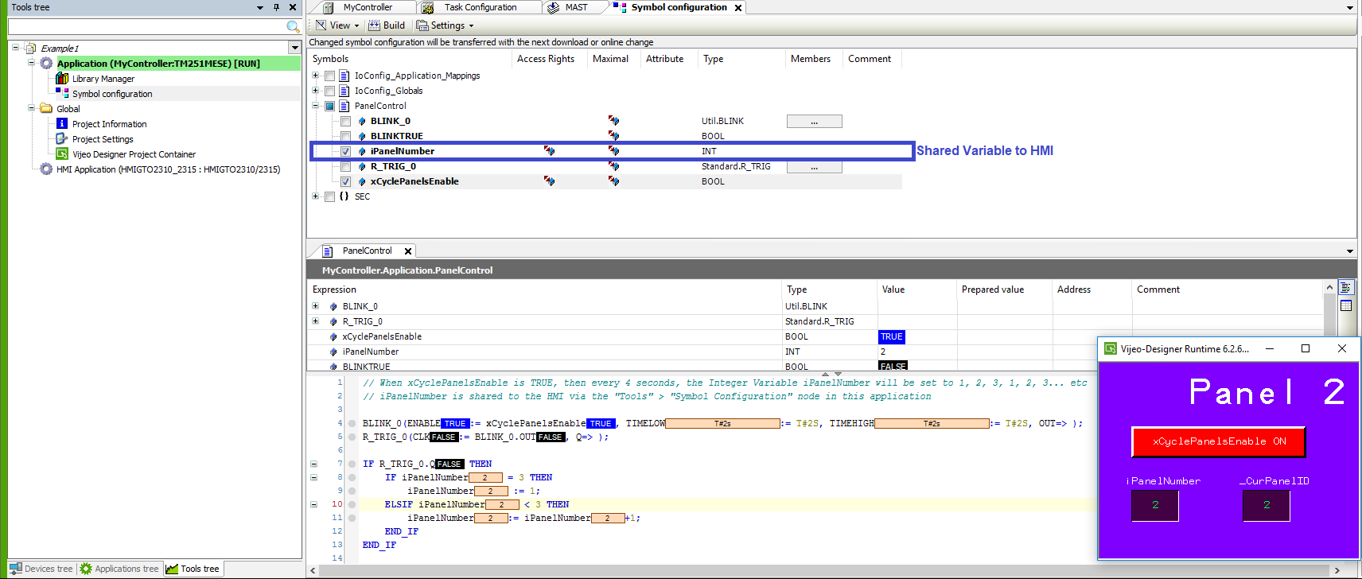The width and height of the screenshot is (1362, 579).
Task: Click xCyclePanelsEnable ON button in runtime
Action: coord(1219,442)
